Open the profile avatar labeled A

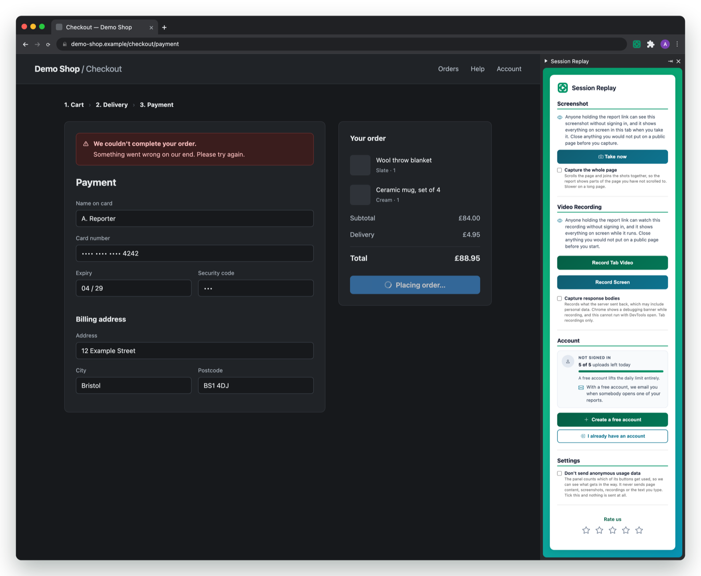coord(665,44)
